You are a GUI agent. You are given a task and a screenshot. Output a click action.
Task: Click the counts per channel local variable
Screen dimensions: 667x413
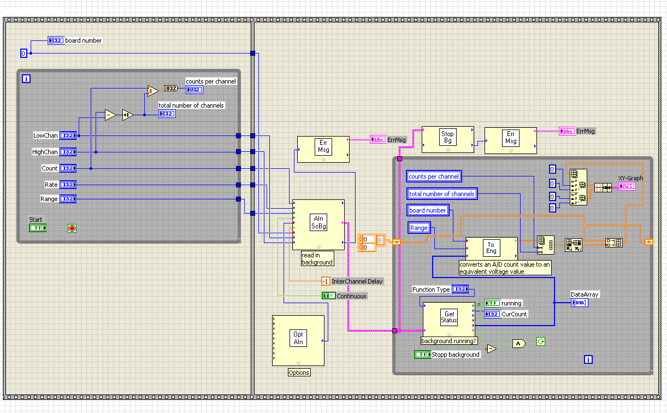point(434,176)
